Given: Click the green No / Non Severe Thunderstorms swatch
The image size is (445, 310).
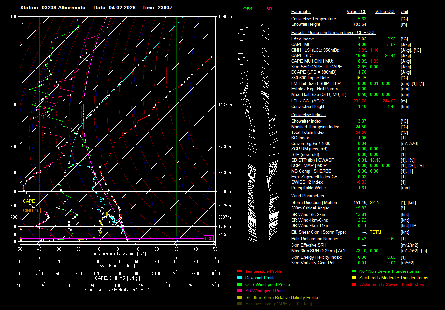Looking at the screenshot, I should pyautogui.click(x=354, y=271).
